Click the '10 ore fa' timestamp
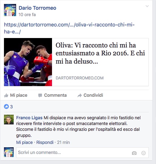The height and width of the screenshot is (164, 156). point(27,15)
